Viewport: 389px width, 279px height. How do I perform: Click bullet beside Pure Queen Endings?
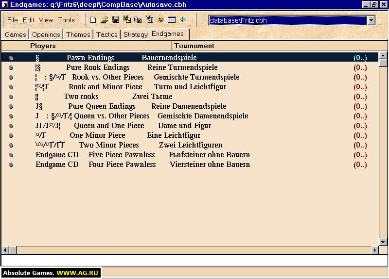pos(11,106)
